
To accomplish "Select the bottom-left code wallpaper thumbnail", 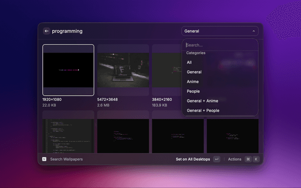I will click(68, 135).
